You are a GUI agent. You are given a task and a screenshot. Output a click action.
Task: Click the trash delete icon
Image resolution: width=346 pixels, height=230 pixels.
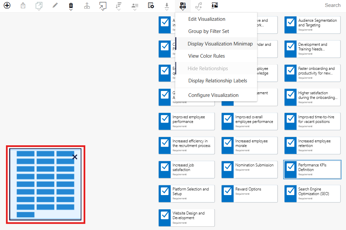click(x=71, y=6)
